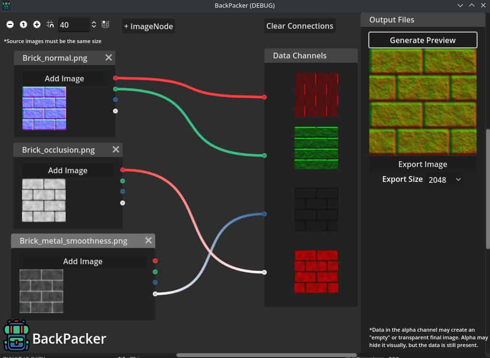490x358 pixels.
Task: Click the dark blue channel preview thumbnail
Action: (x=316, y=209)
